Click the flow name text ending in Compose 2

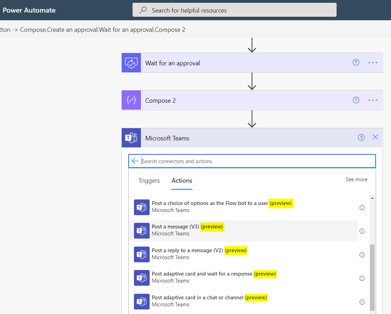tap(92, 30)
